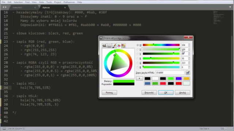
Task: Select the H hue radio button
Action: pyautogui.click(x=137, y=45)
